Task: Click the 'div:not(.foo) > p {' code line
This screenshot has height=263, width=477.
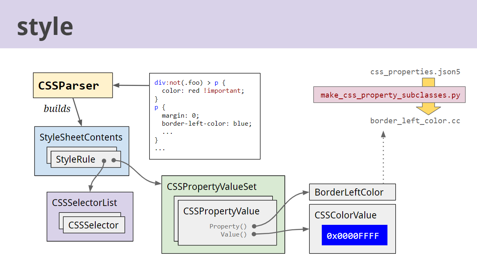Action: coord(190,83)
